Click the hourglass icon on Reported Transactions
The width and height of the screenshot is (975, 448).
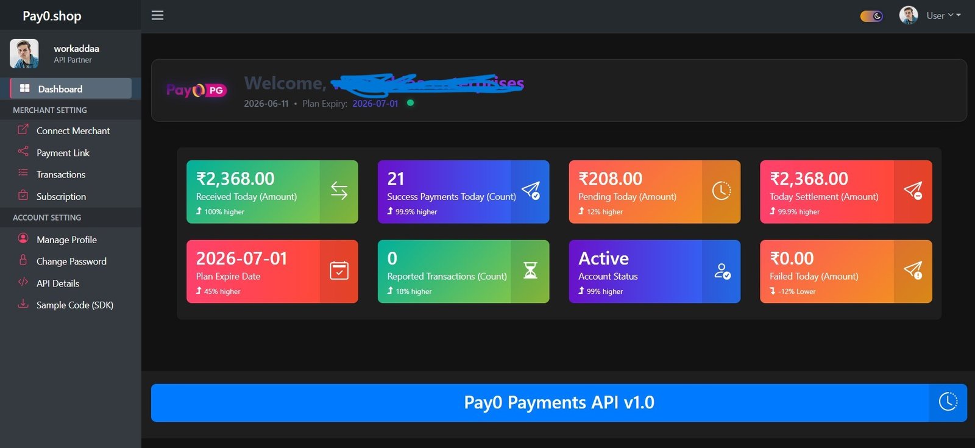tap(531, 271)
